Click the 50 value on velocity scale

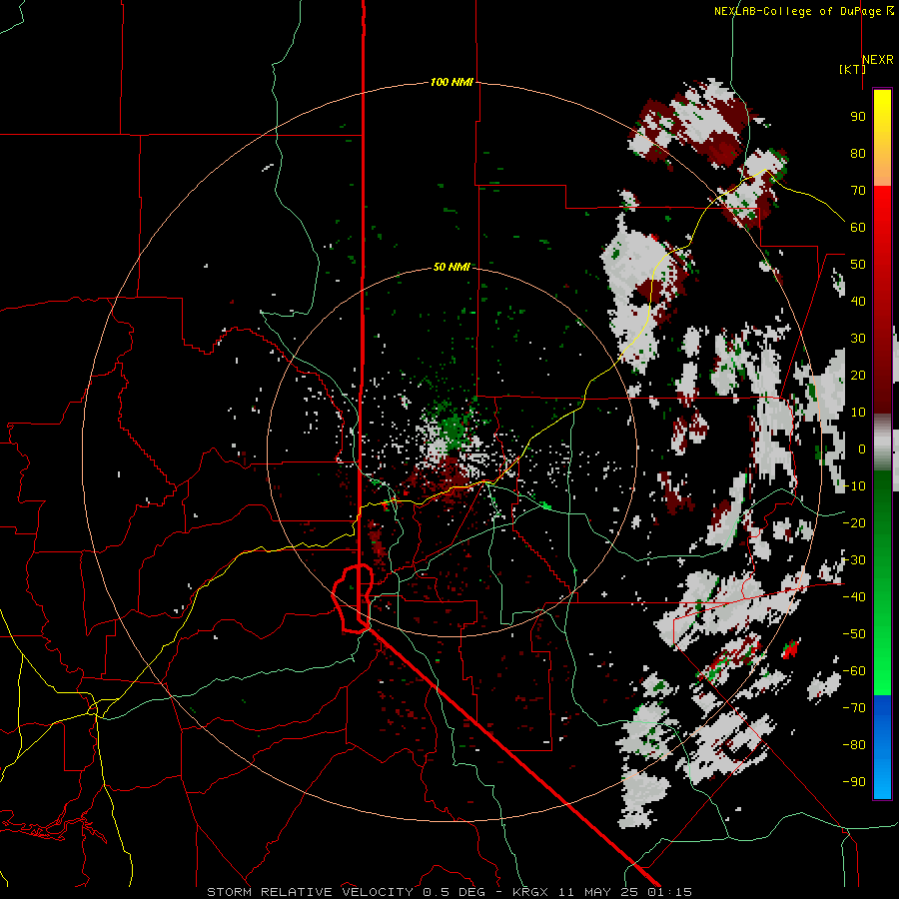tap(858, 265)
